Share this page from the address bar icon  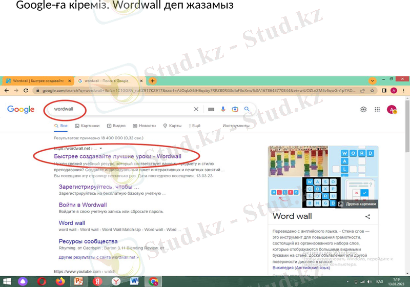tap(362, 90)
